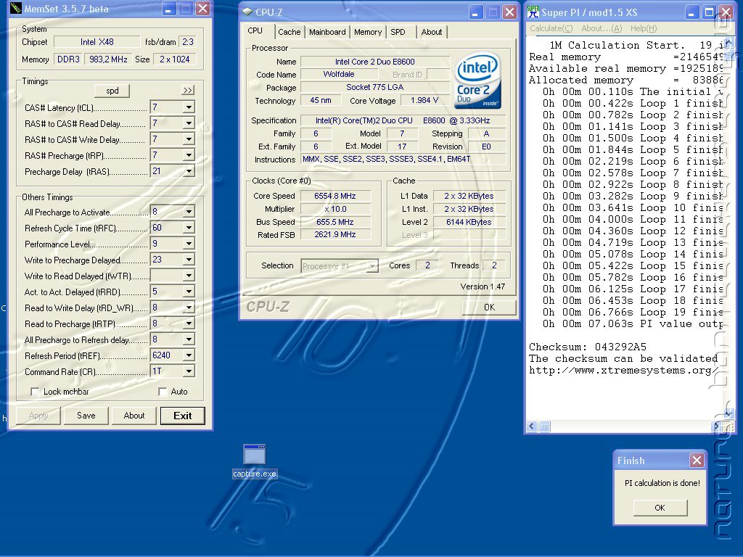Click the Intel X48 chipset field

(97, 41)
